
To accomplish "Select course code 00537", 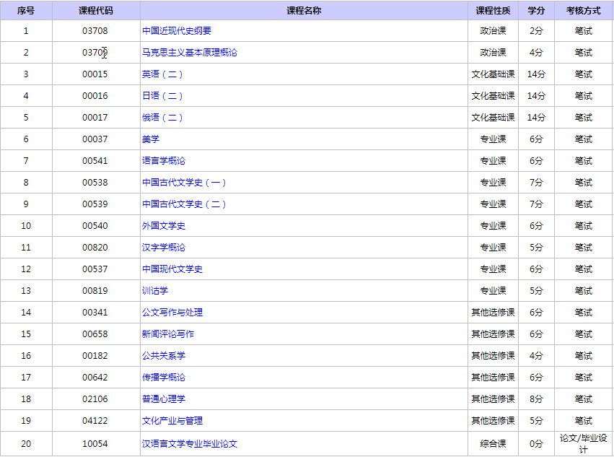I will 95,269.
